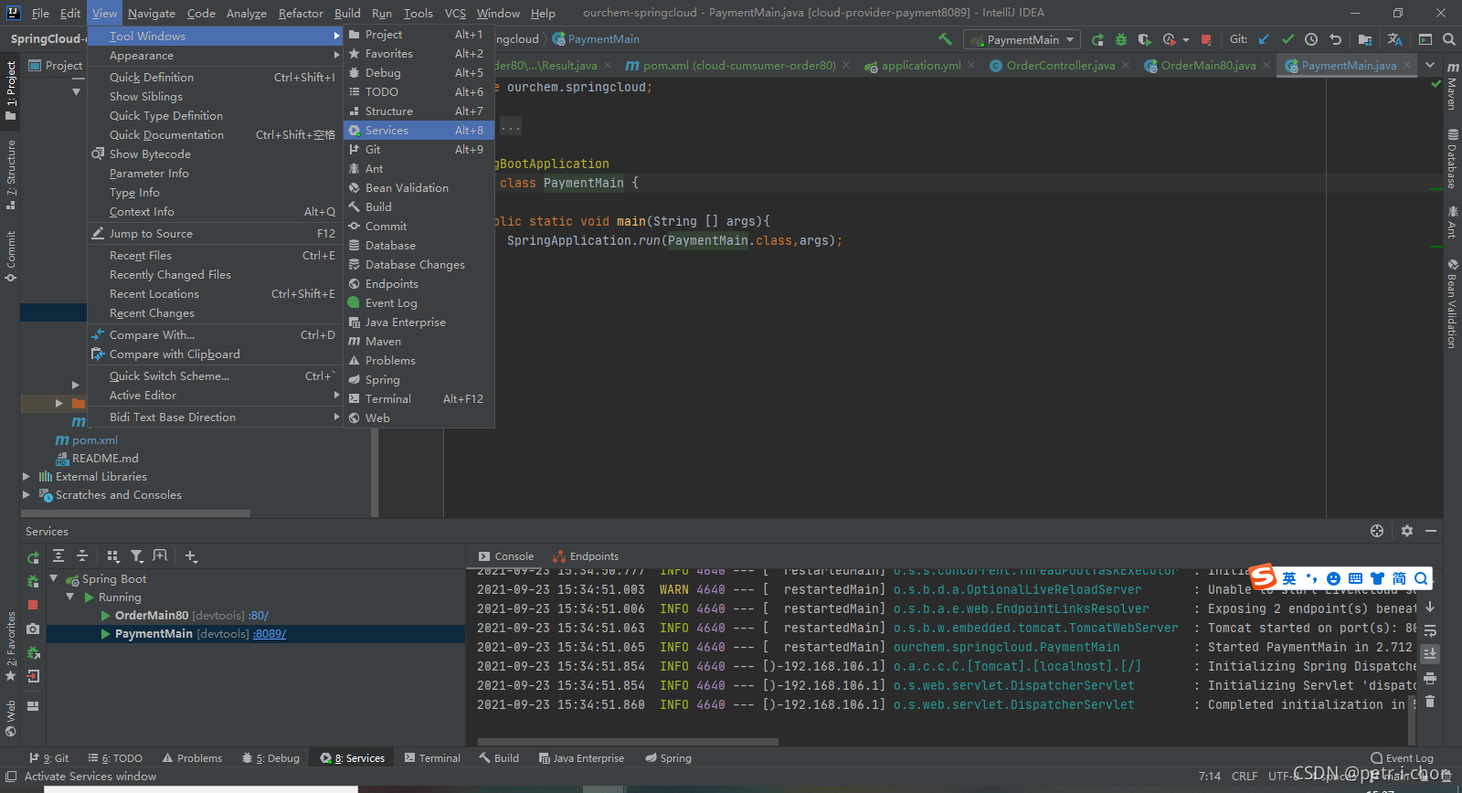Stop the service with the red square in Services
This screenshot has height=793, width=1462.
pos(33,605)
